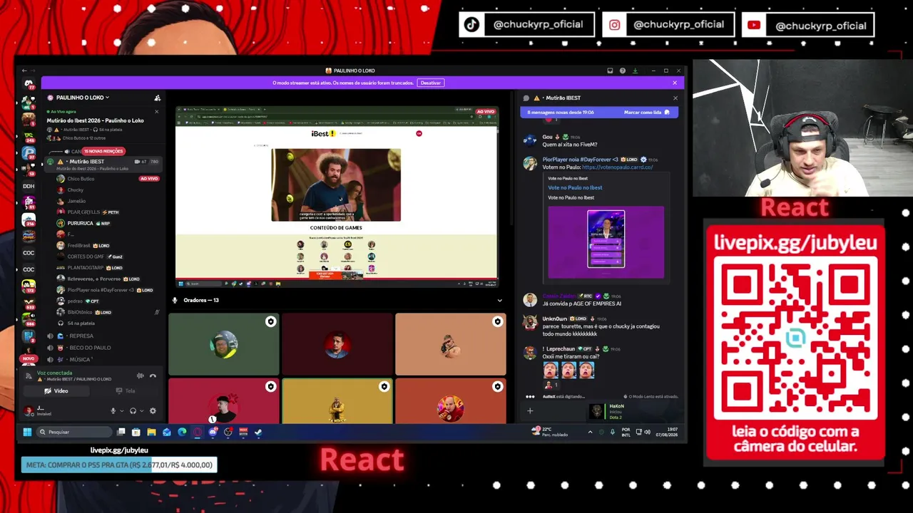Close the Mutirão IBEST chat panel
Viewport: 913px width, 513px height.
tap(675, 98)
